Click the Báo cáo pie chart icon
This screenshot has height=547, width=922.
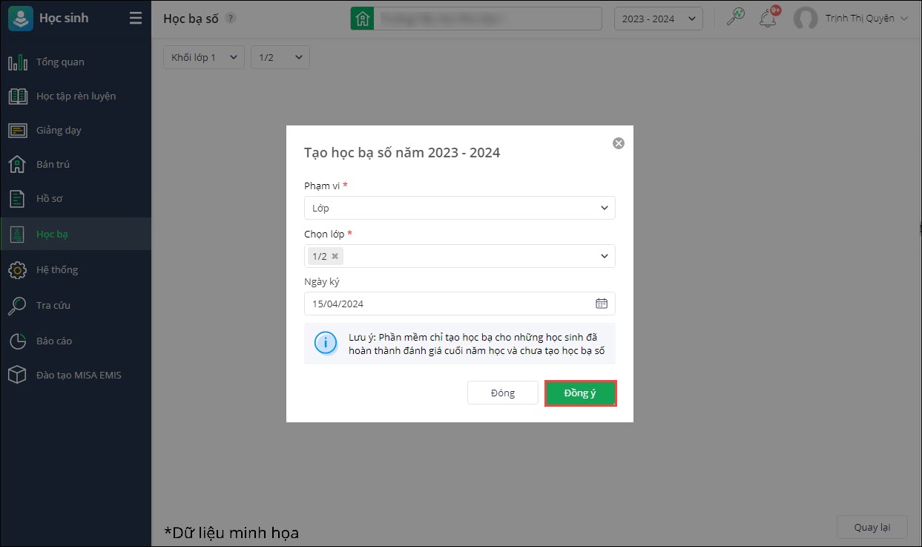pyautogui.click(x=18, y=341)
